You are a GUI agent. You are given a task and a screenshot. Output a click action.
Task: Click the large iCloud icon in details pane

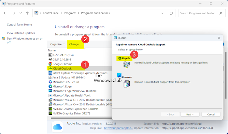(x=57, y=127)
